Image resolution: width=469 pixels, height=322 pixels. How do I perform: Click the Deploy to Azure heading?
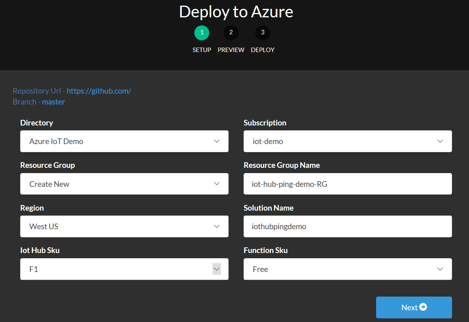[x=236, y=12]
